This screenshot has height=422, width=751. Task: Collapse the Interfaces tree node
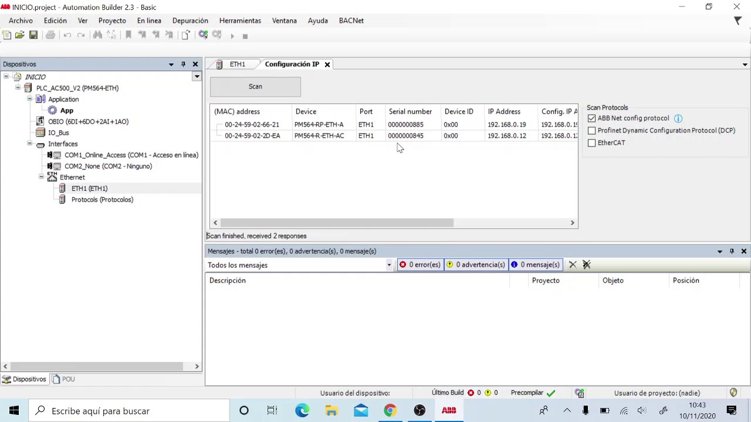(x=29, y=144)
